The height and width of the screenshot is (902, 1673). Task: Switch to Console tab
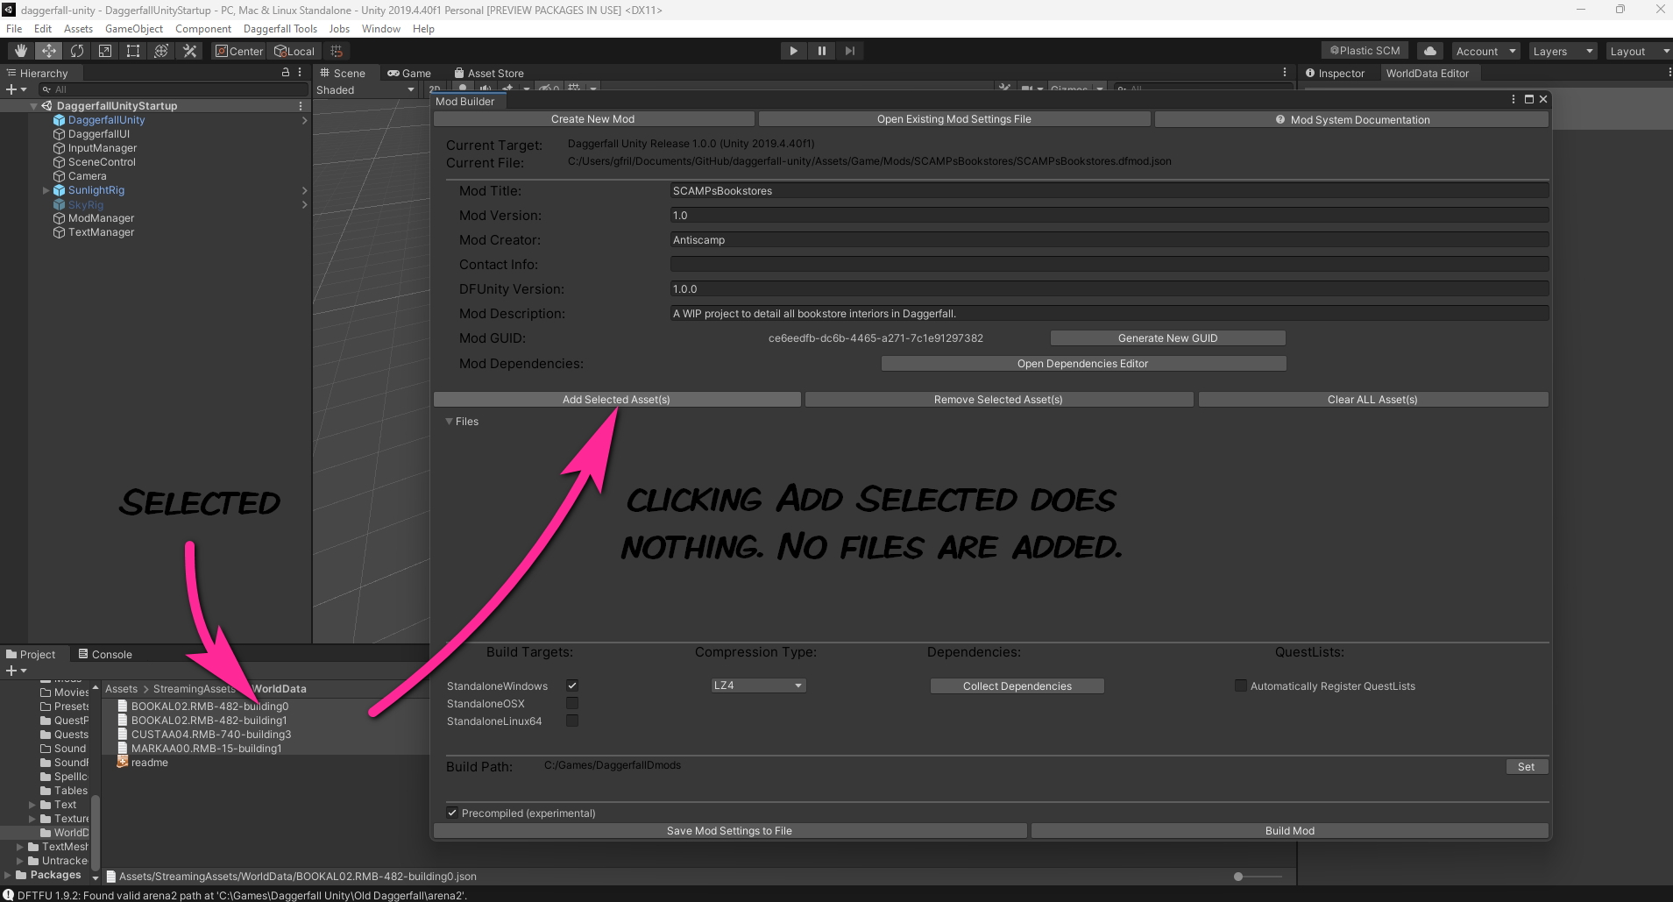[105, 654]
